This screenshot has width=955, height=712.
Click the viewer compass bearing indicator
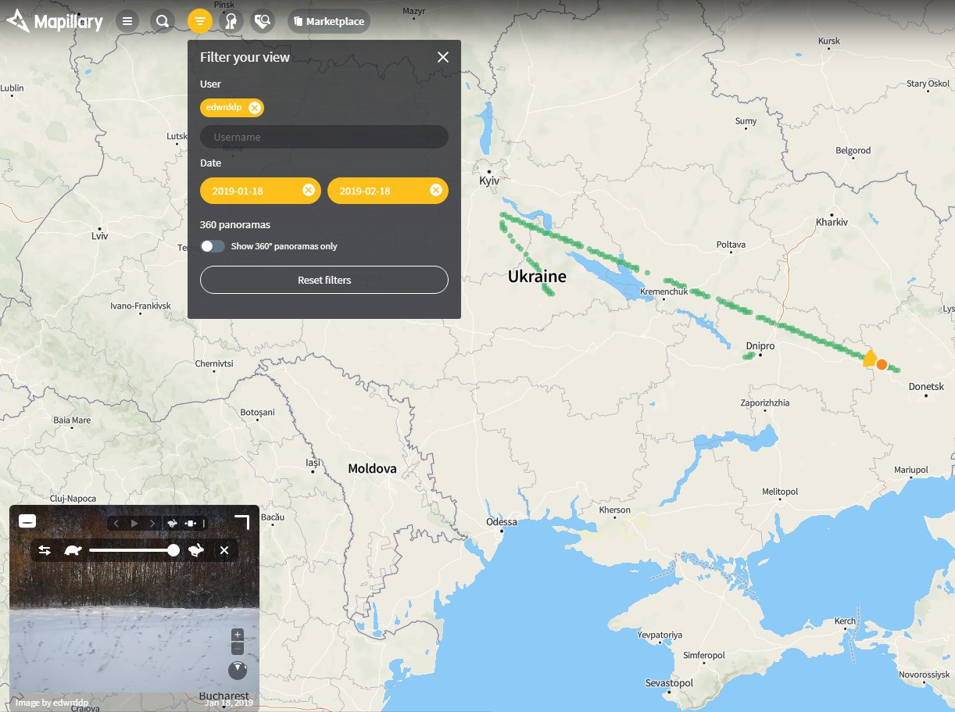click(x=238, y=670)
